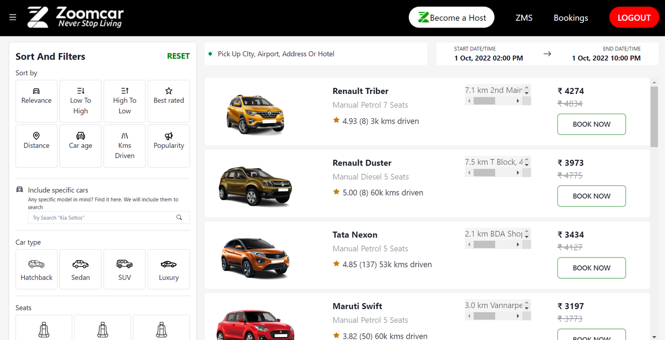Click the Renault Duster rating star
The image size is (665, 340).
coord(336,192)
